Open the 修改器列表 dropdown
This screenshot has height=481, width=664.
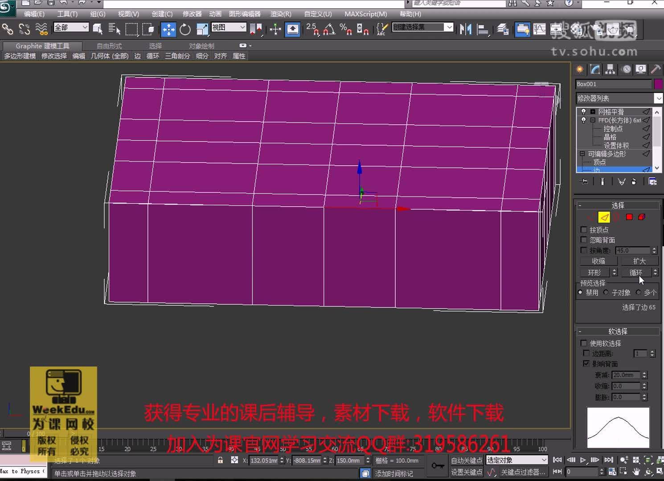(659, 98)
